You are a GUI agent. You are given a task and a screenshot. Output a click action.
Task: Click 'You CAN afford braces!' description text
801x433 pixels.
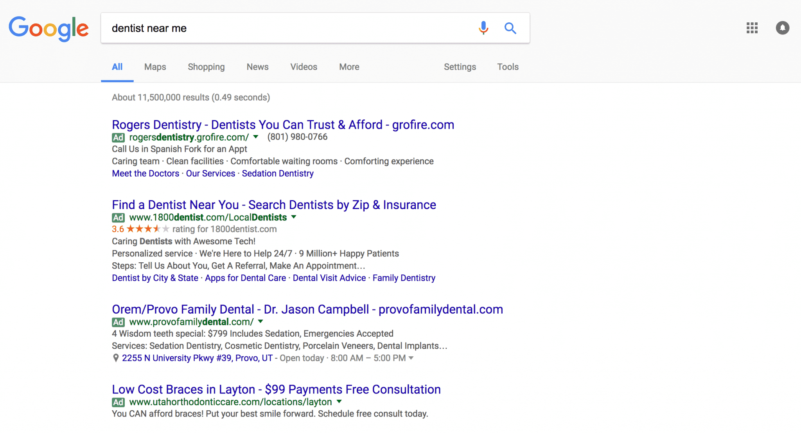[x=270, y=414]
